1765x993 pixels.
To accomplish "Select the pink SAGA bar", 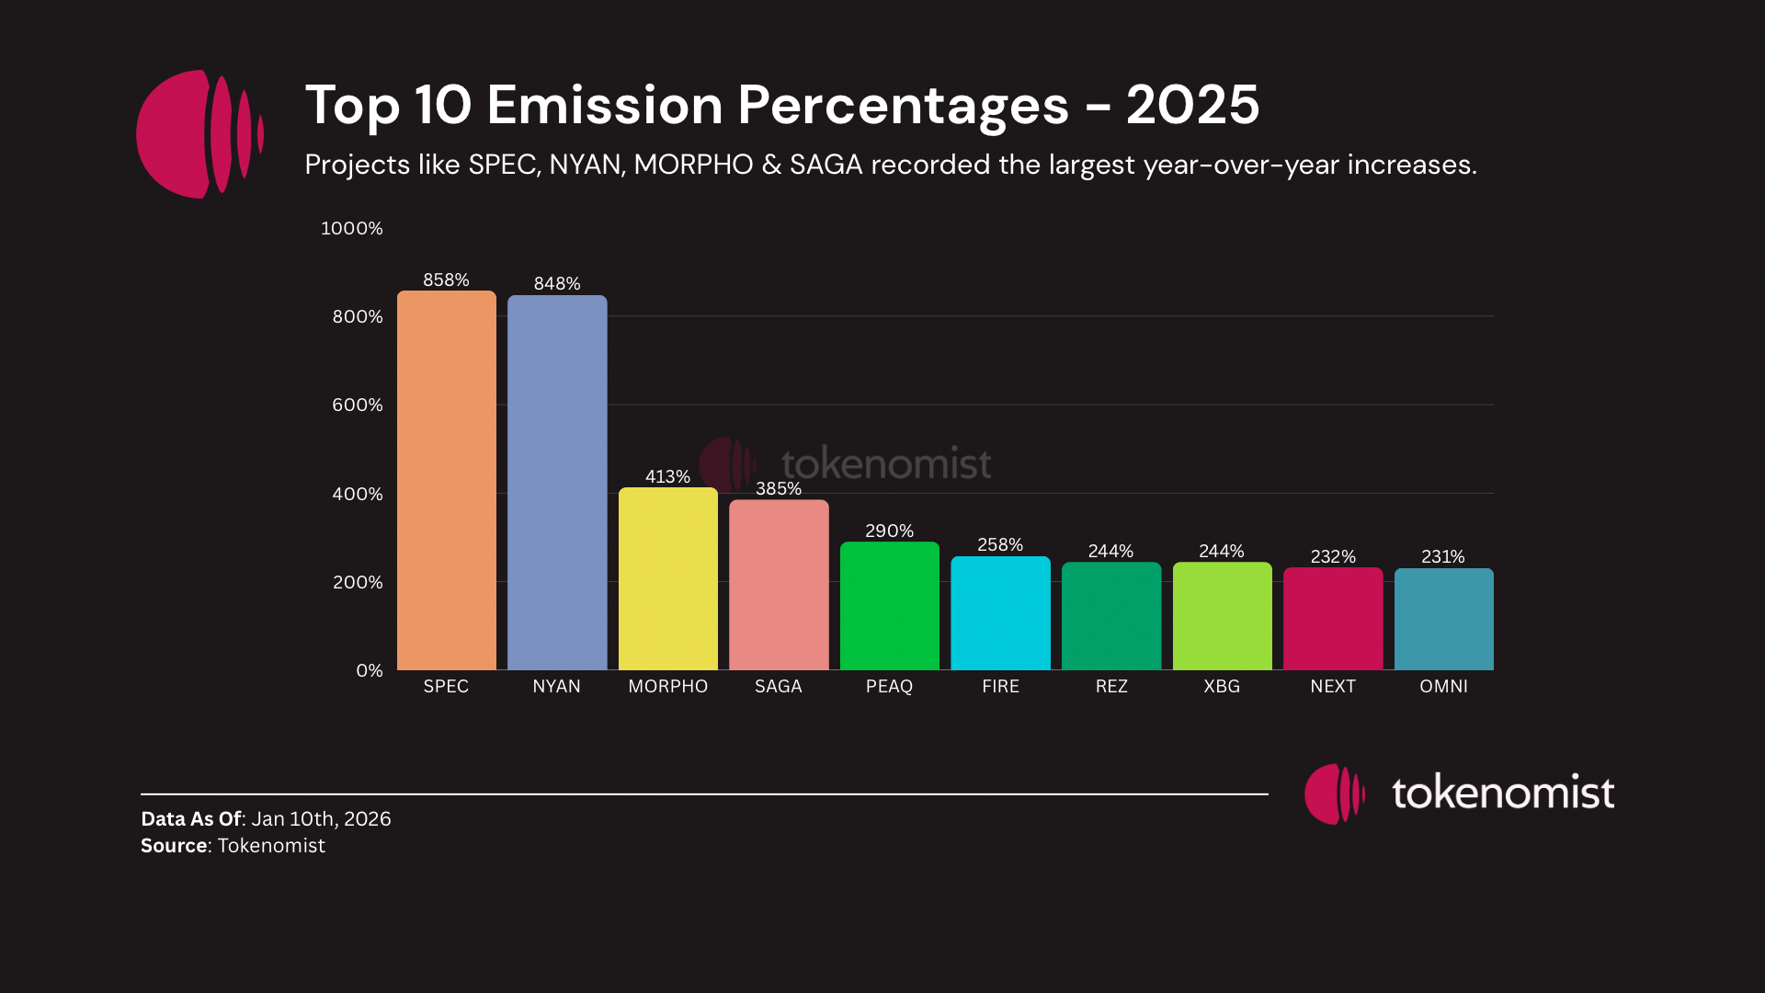I will click(x=779, y=585).
